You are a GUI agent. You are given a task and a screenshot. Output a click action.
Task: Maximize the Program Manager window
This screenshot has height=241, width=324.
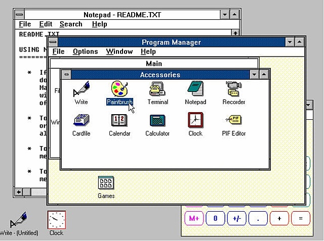pos(299,42)
